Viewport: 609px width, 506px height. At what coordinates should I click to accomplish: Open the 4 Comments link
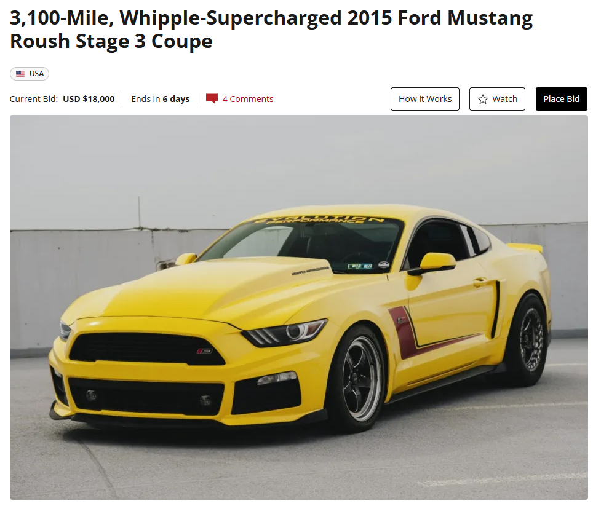[248, 99]
